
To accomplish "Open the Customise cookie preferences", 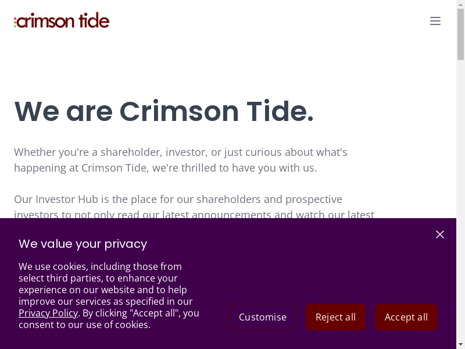I will pos(263,317).
